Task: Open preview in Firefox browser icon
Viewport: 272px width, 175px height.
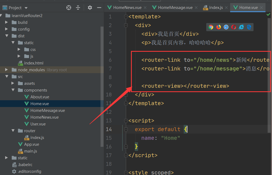Action: (218, 27)
